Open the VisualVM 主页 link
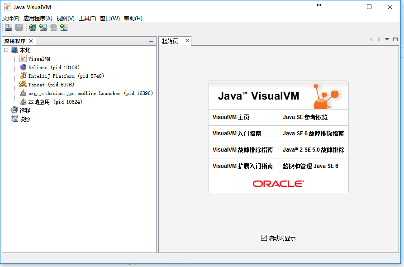Image resolution: width=404 pixels, height=267 pixels. coord(230,117)
